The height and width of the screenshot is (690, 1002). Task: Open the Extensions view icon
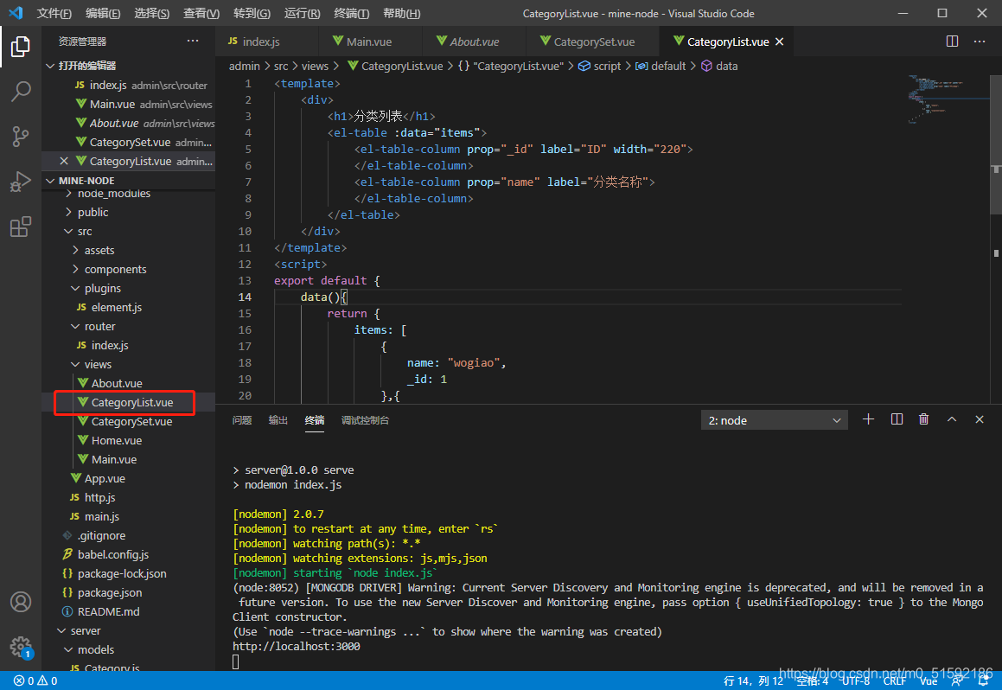pyautogui.click(x=21, y=227)
